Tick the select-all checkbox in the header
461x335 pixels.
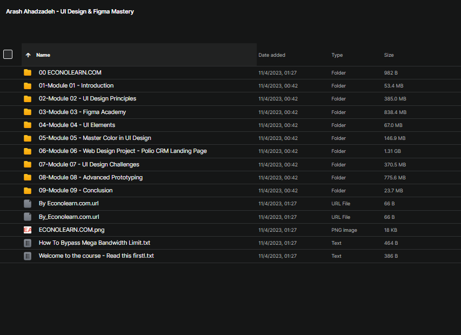coord(8,54)
